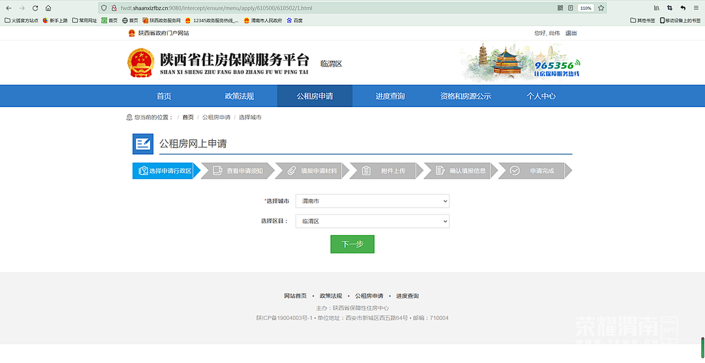705x363 pixels.
Task: Bookmark this page with the star icon
Action: [x=601, y=8]
